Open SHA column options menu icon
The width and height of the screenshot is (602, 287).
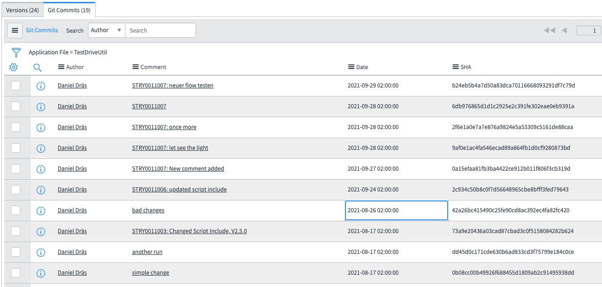coord(456,67)
